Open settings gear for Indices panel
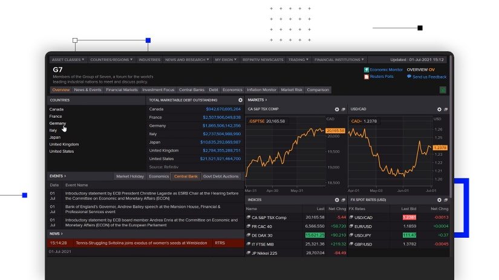 pos(337,200)
